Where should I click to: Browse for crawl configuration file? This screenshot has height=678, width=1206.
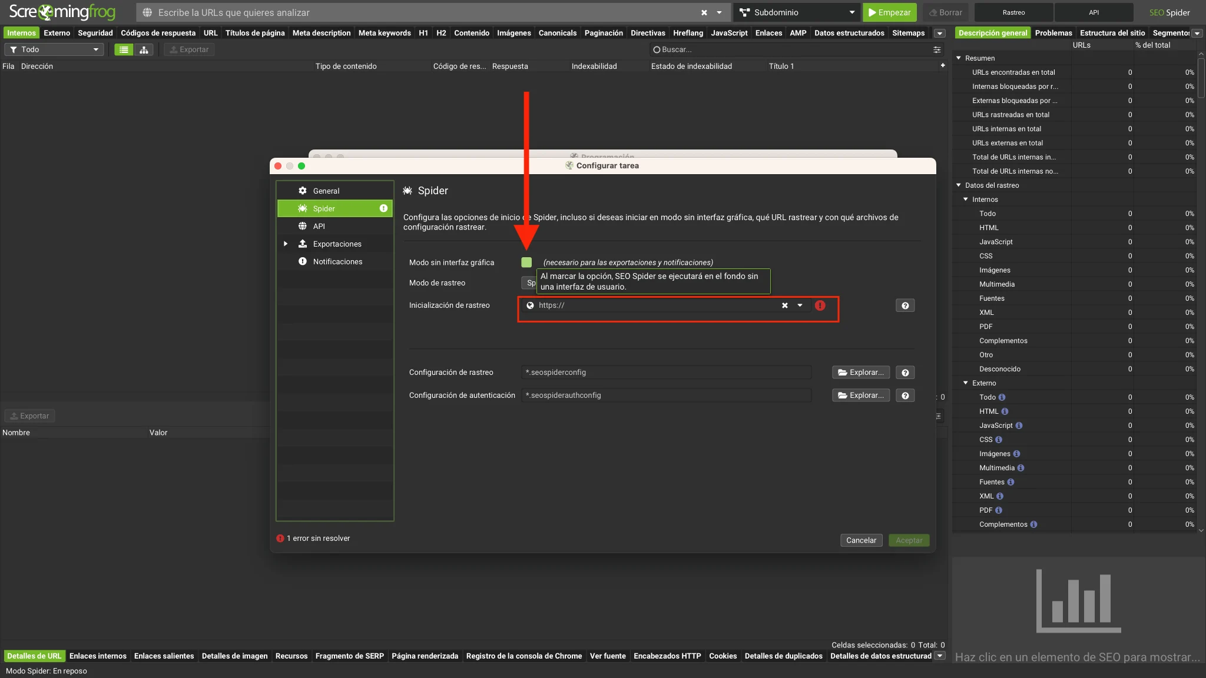861,372
